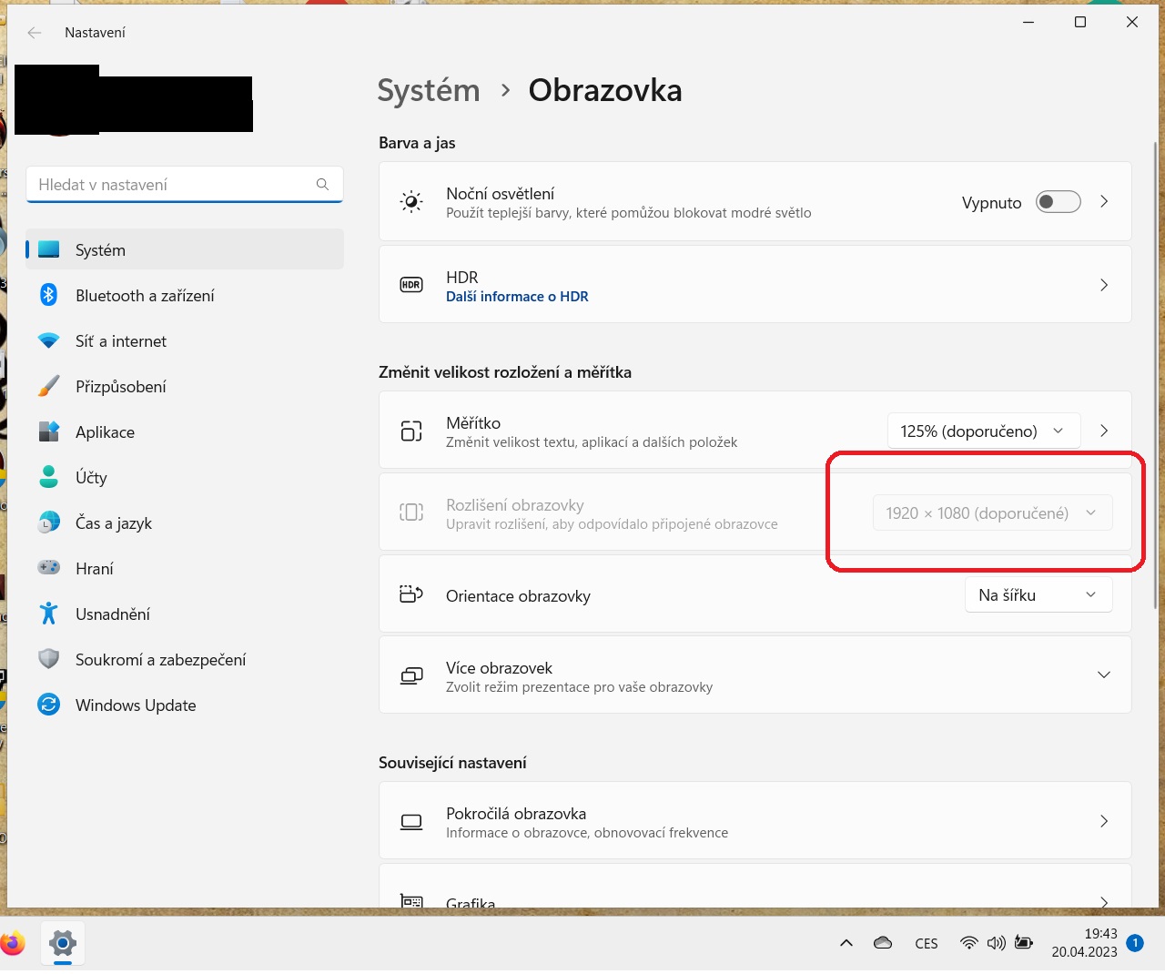
Task: Click the Systém breadcrumb link
Action: 429,90
